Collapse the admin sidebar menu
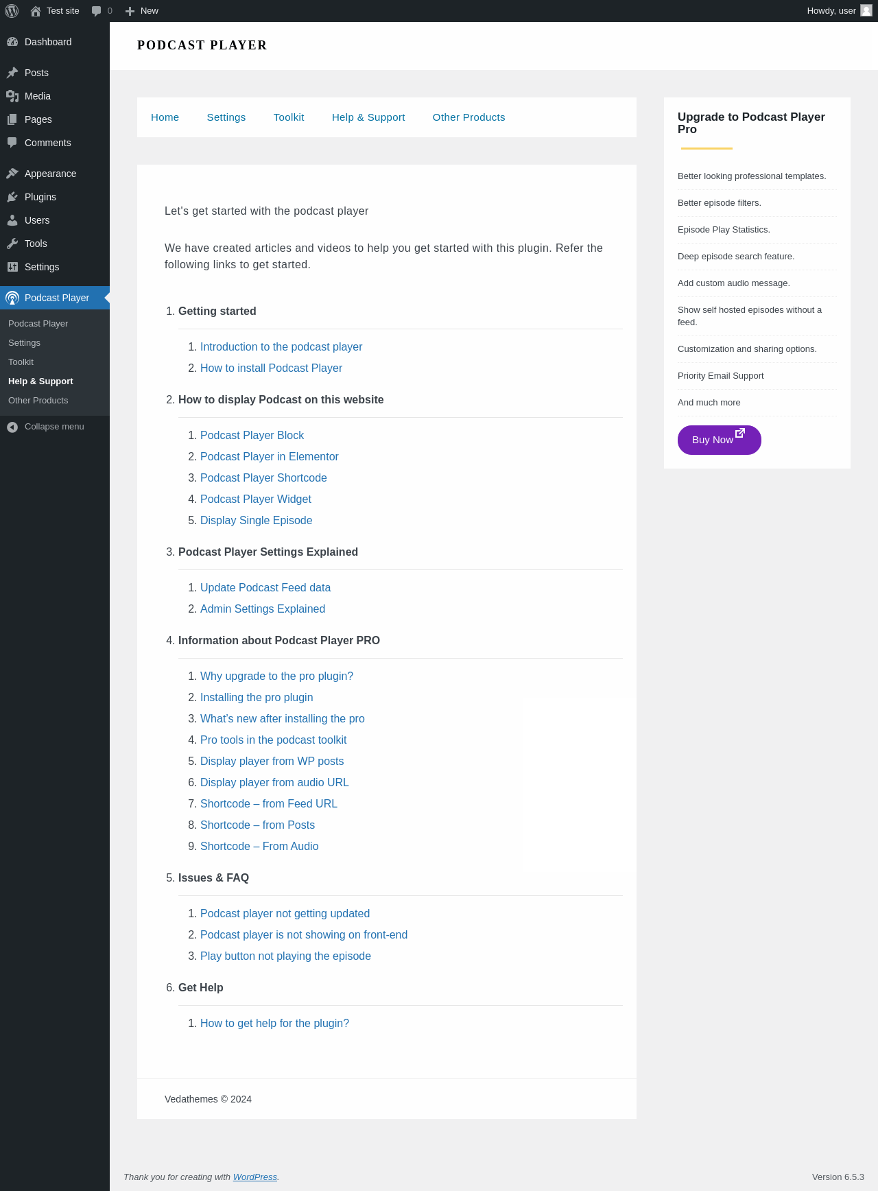Image resolution: width=878 pixels, height=1191 pixels. click(x=46, y=427)
